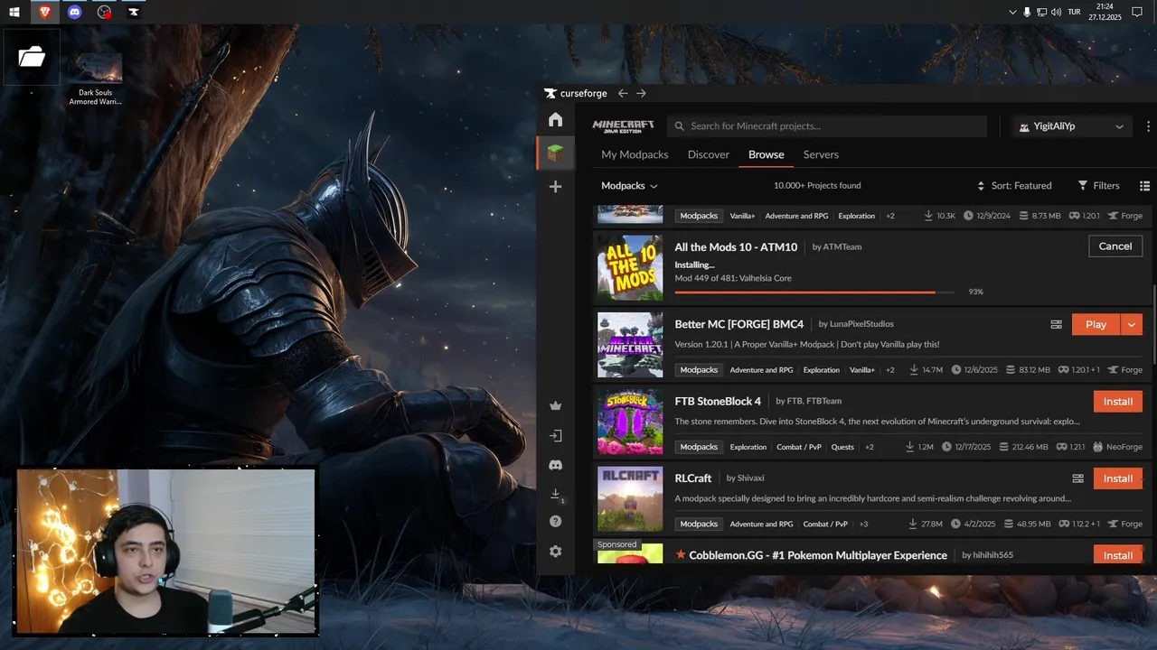Screen dimensions: 1157x650
Task: Click the Windows Start button
Action: [14, 12]
